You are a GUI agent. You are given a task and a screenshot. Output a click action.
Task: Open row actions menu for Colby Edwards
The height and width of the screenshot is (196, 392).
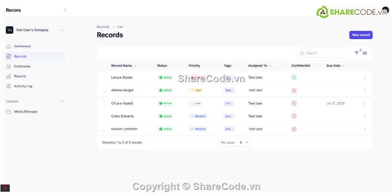tap(365, 116)
